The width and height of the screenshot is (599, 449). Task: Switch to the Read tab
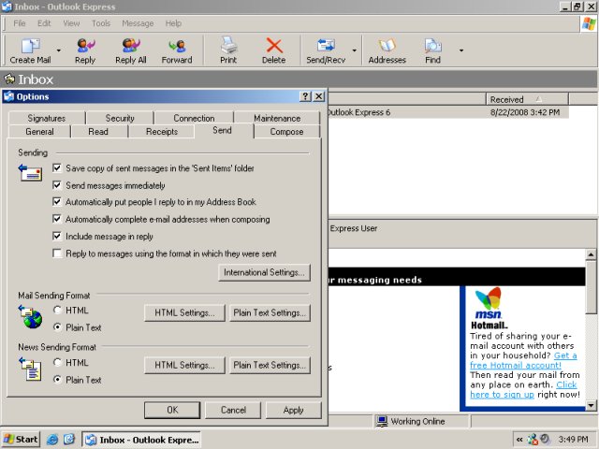tap(98, 131)
